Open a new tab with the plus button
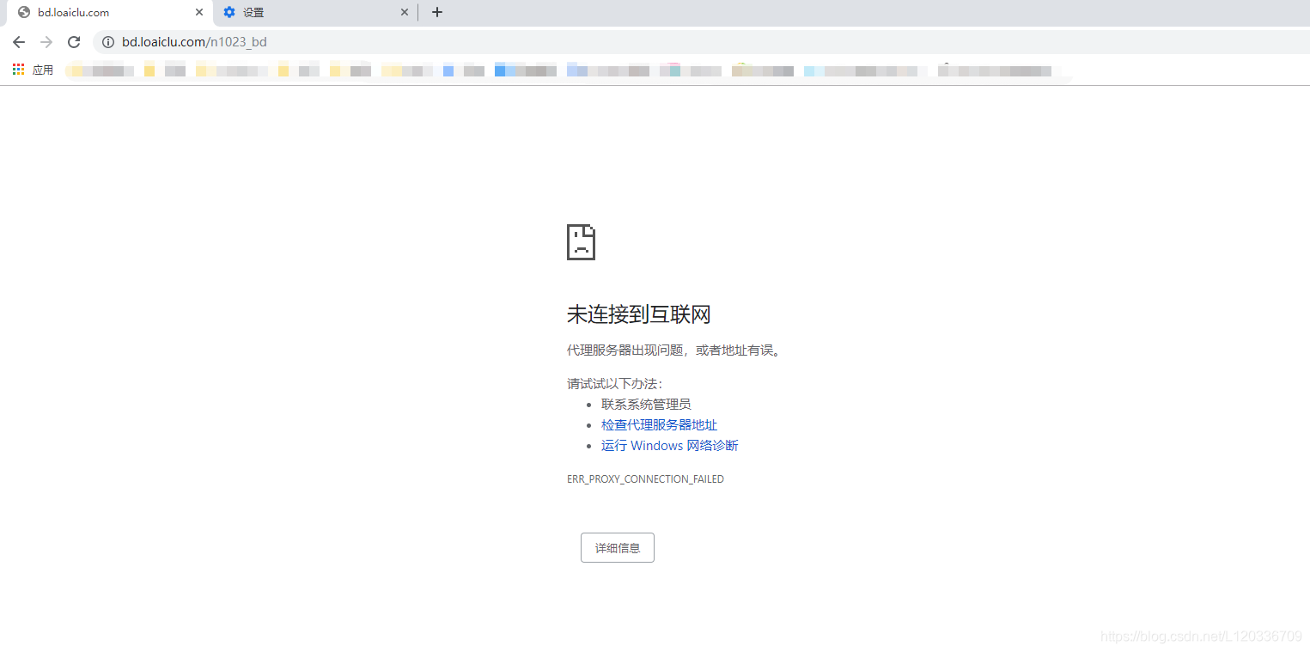1310x652 pixels. coord(437,12)
